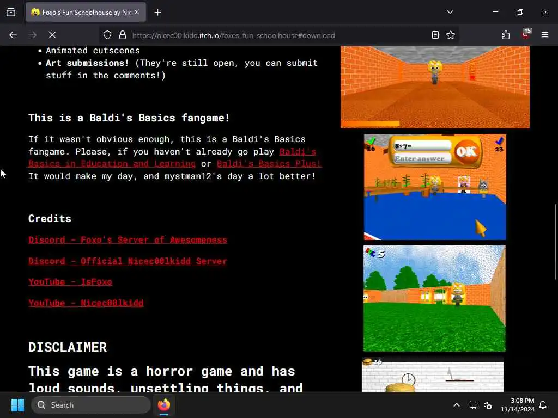
Task: View site security padlock information
Action: pos(123,35)
